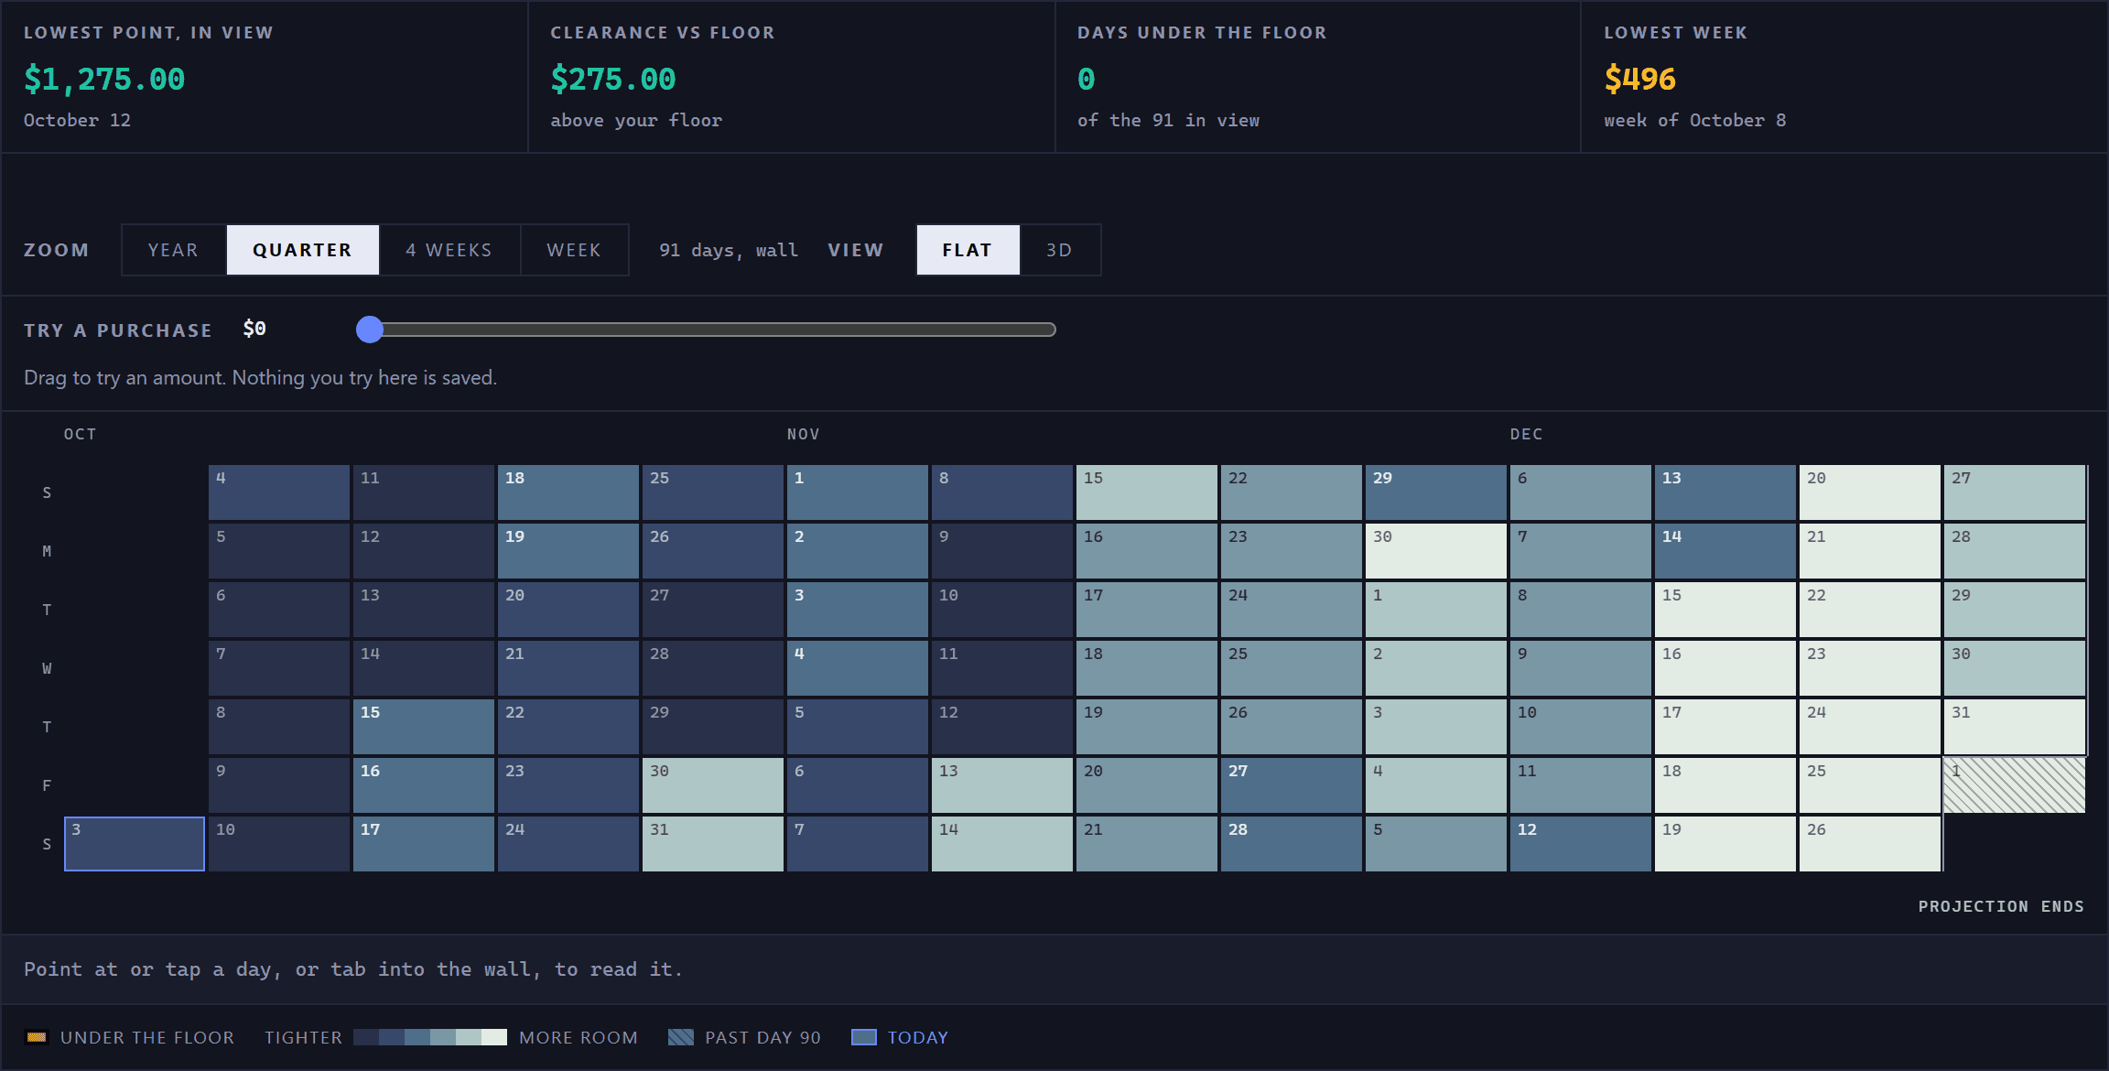
Task: Tap the December 25 day cell
Action: [1870, 785]
